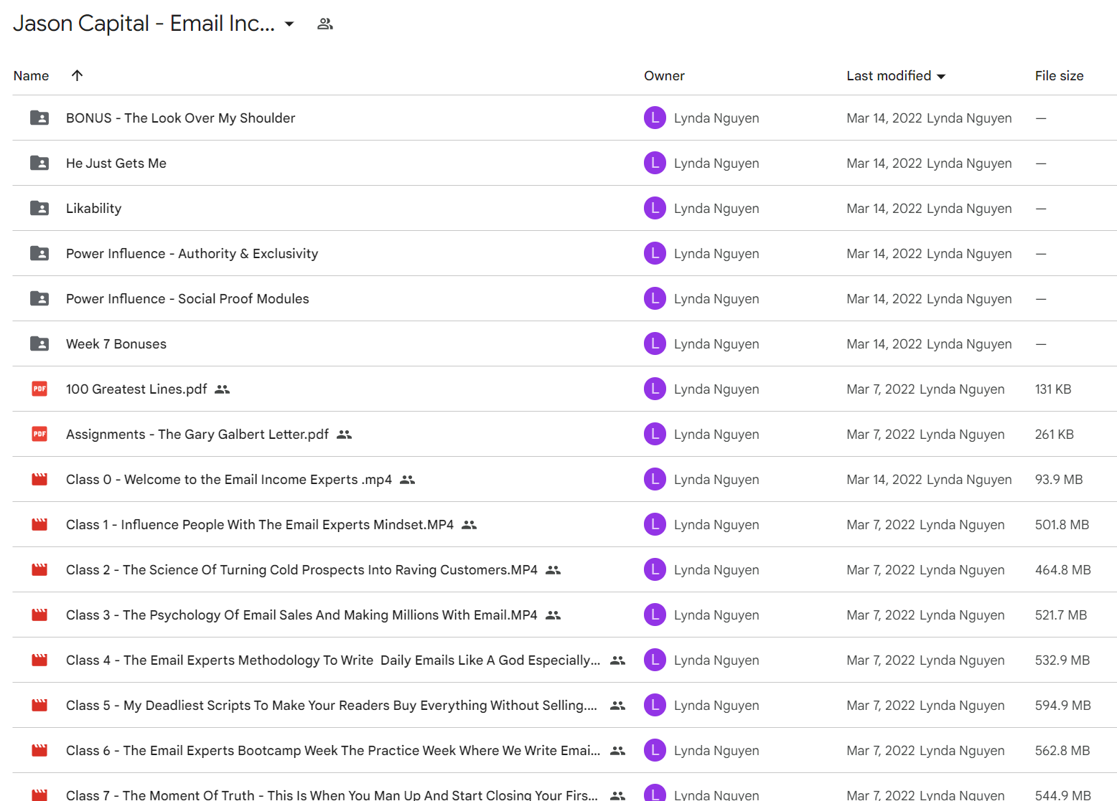The width and height of the screenshot is (1117, 801).
Task: Click the 93.9 MB file size value
Action: (1059, 479)
